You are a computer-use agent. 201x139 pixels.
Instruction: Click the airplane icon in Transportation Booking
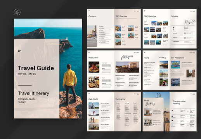point(172,110)
